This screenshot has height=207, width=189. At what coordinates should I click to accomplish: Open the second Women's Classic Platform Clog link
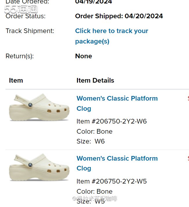click(117, 163)
